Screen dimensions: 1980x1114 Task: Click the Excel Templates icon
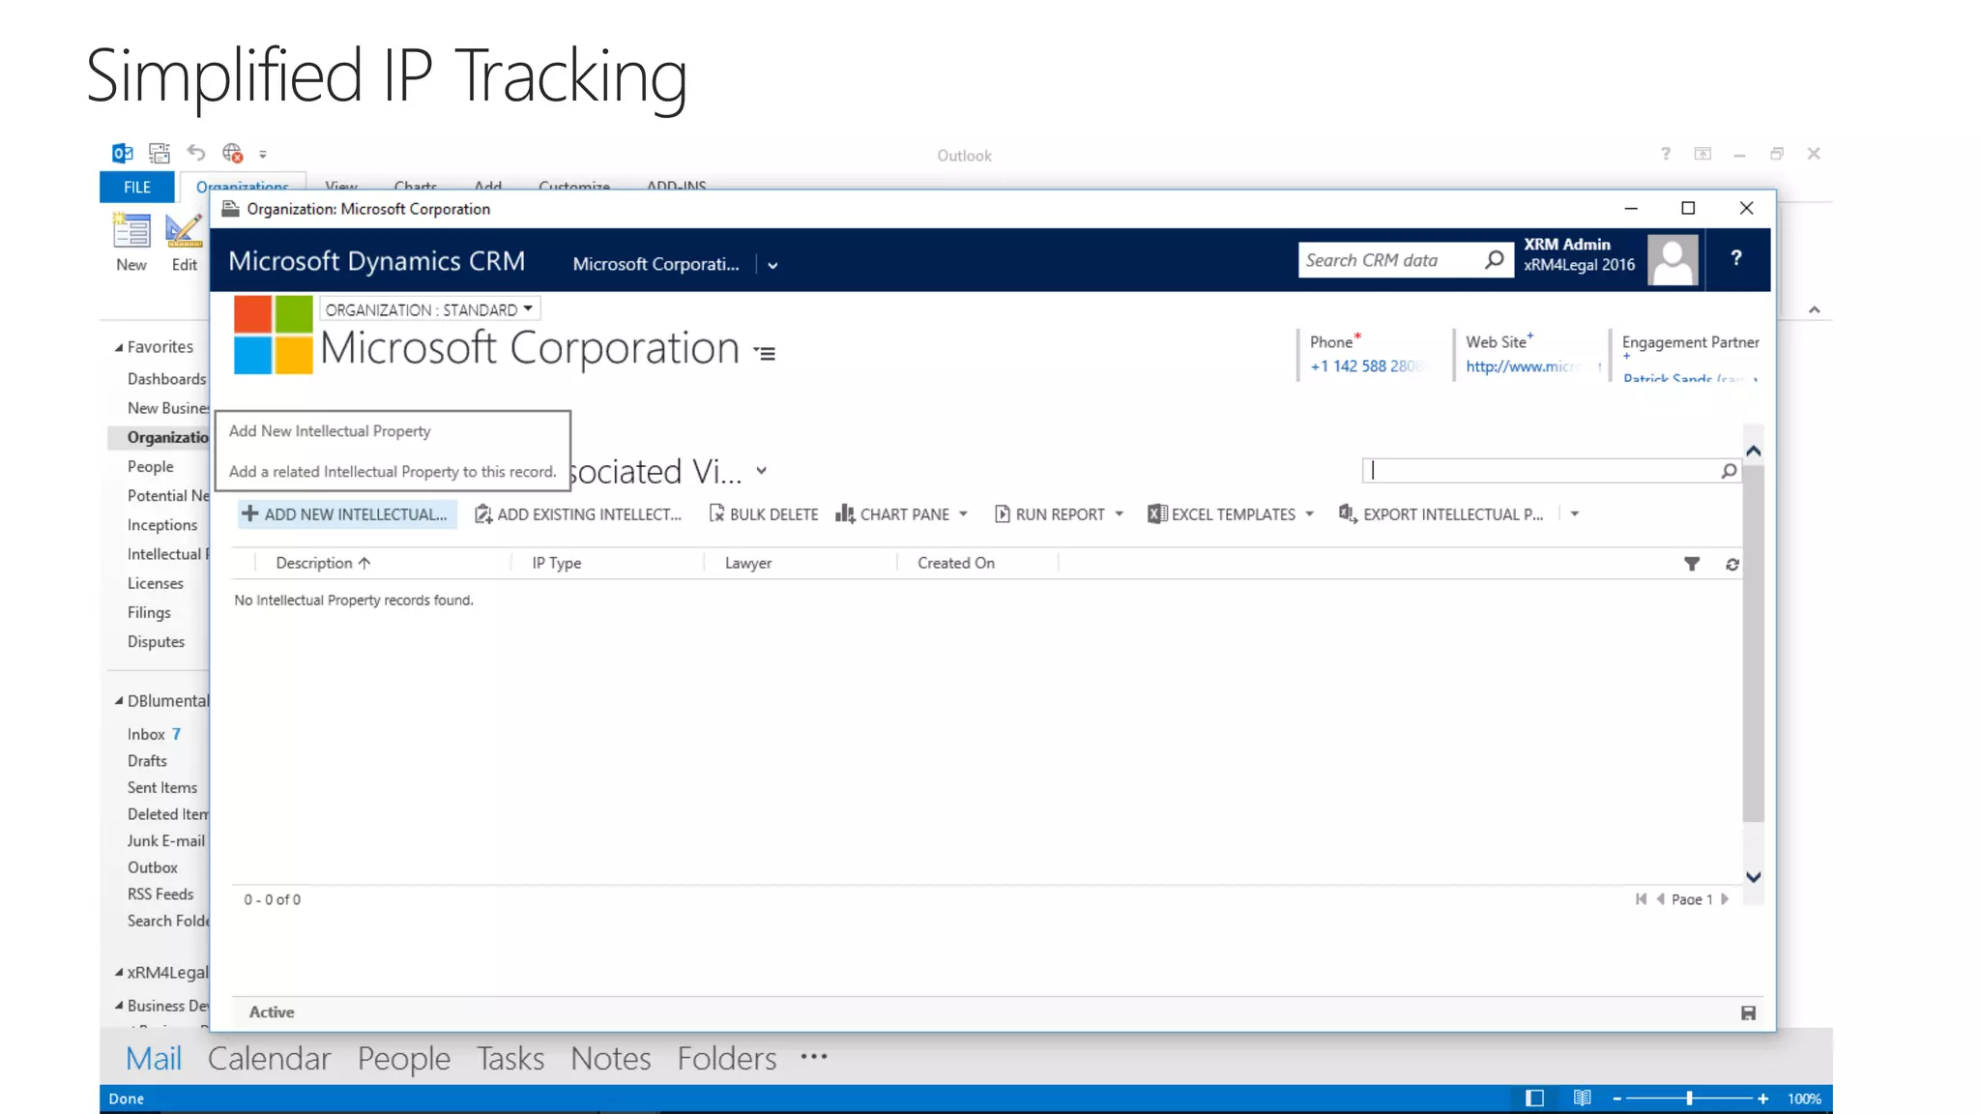pyautogui.click(x=1156, y=513)
